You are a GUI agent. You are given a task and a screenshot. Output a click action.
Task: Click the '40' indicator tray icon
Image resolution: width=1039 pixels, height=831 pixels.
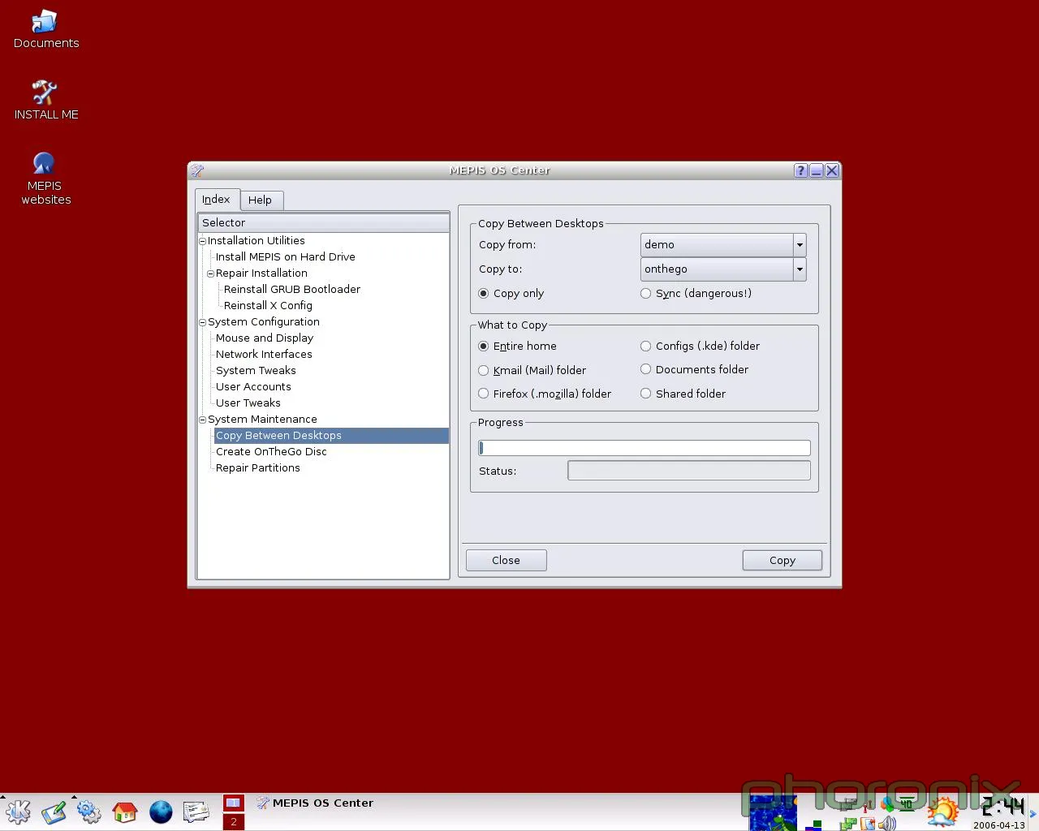point(907,804)
